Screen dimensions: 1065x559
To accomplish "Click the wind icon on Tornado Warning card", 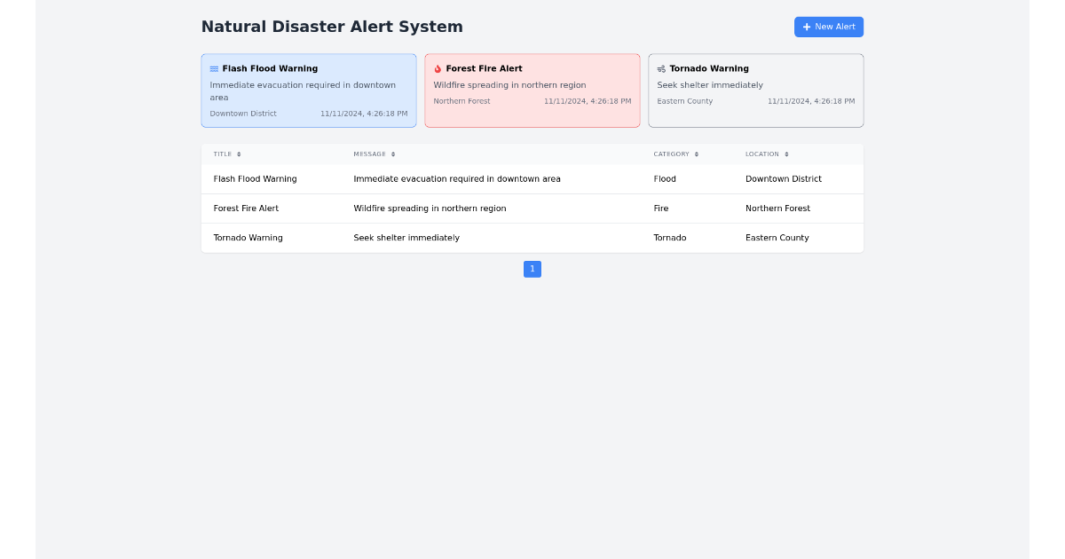I will pos(660,67).
